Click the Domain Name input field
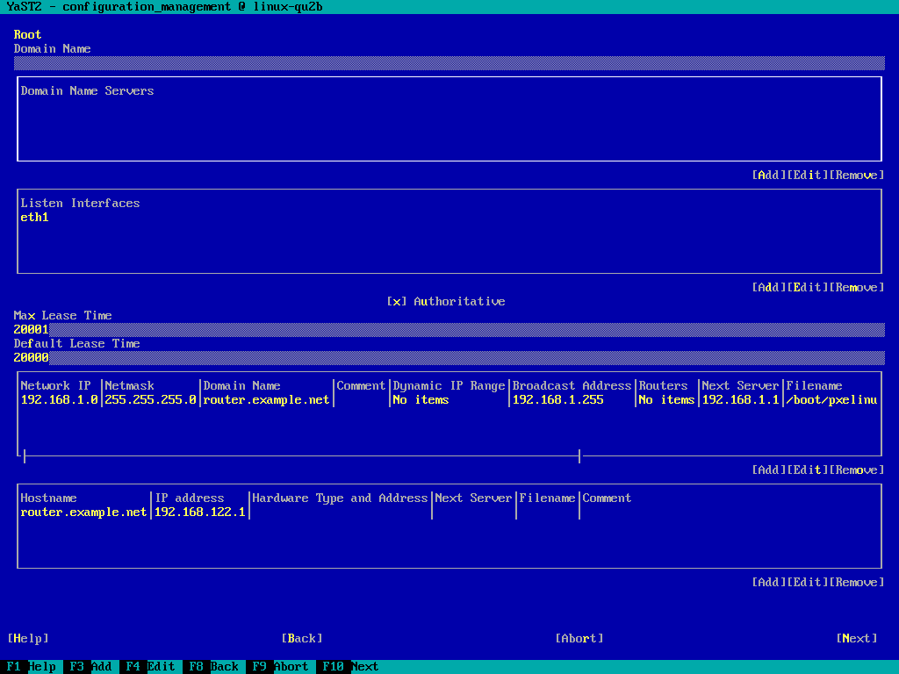Viewport: 899px width, 674px height. click(448, 63)
